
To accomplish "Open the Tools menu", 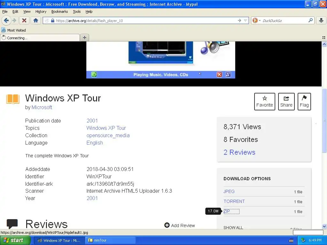I will (77, 11).
